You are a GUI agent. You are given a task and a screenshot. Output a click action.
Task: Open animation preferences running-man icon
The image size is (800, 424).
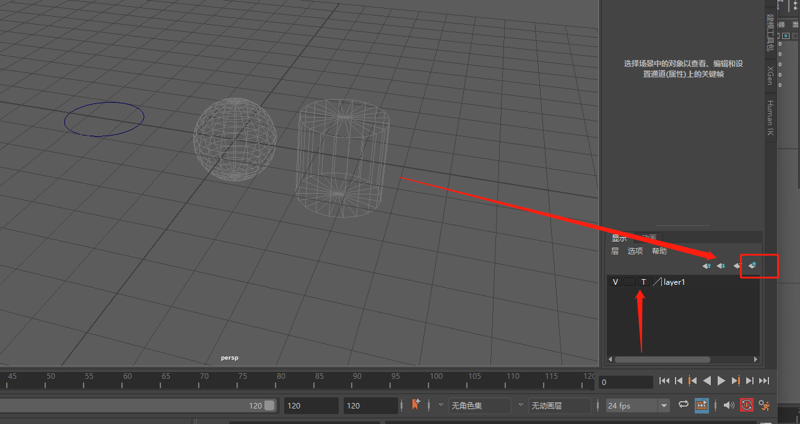[x=764, y=405]
